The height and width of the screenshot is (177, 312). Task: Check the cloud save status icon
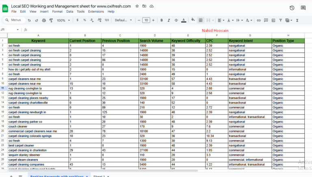(152, 6)
